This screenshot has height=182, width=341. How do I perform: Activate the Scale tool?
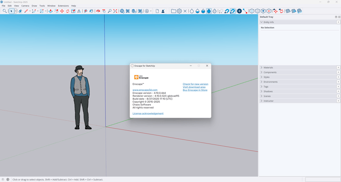tap(73, 11)
